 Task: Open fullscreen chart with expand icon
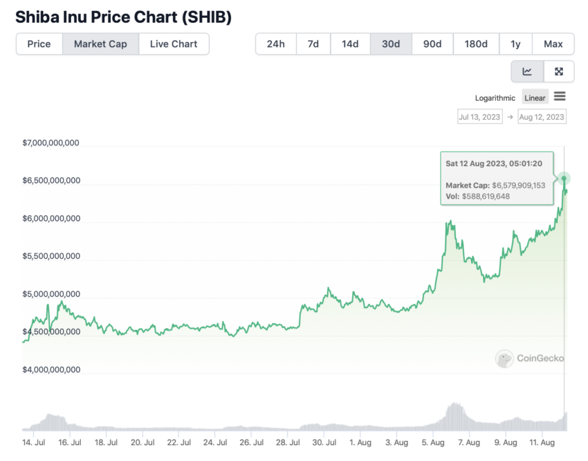click(x=559, y=71)
